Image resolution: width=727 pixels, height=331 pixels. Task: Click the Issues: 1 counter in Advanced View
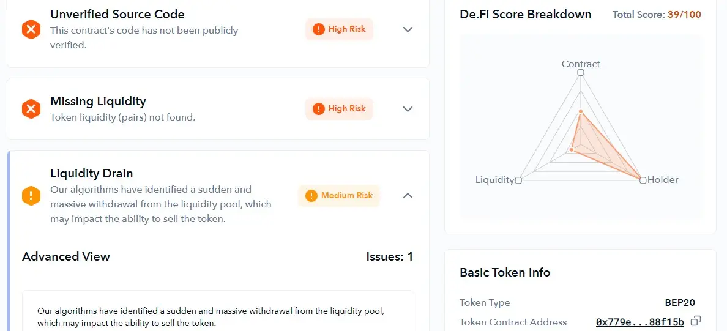click(x=389, y=256)
